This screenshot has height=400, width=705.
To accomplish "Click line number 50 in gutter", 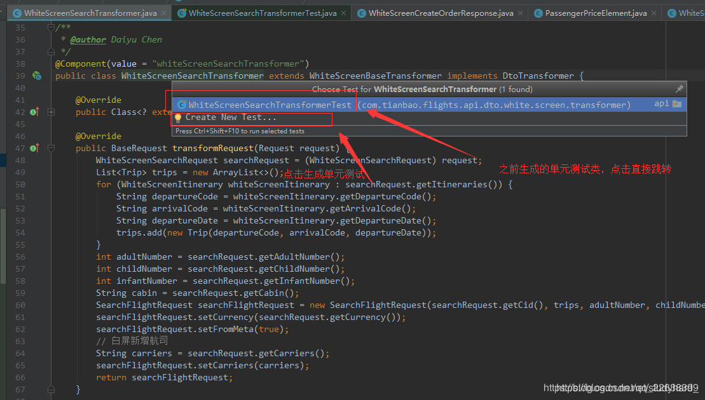I will 20,185.
